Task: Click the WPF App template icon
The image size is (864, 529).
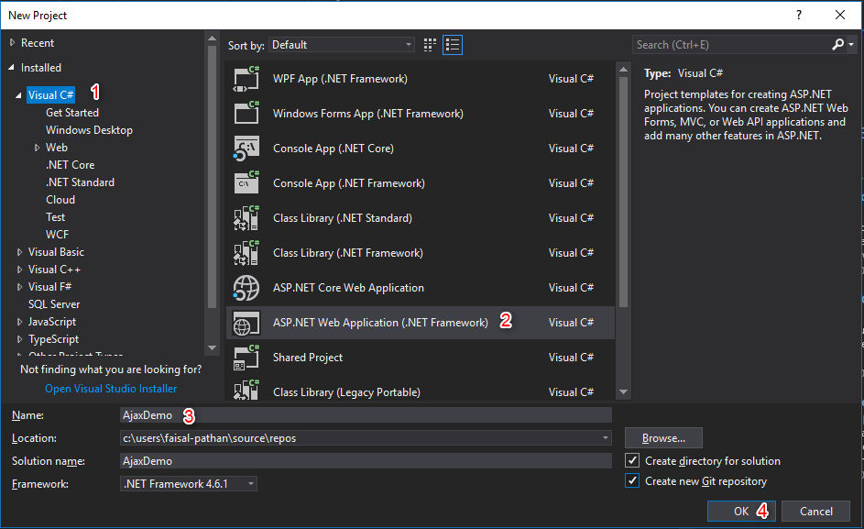Action: [247, 79]
